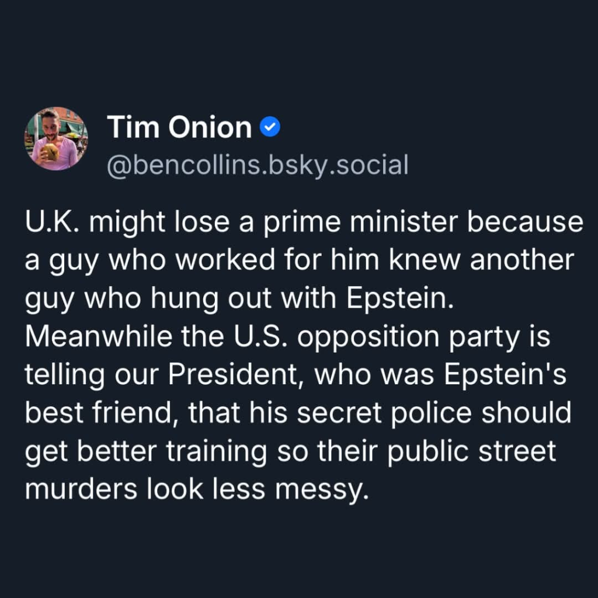Viewport: 598px width, 598px height.
Task: Click "Epstein's" at end of fifth line
Action: 506,374
